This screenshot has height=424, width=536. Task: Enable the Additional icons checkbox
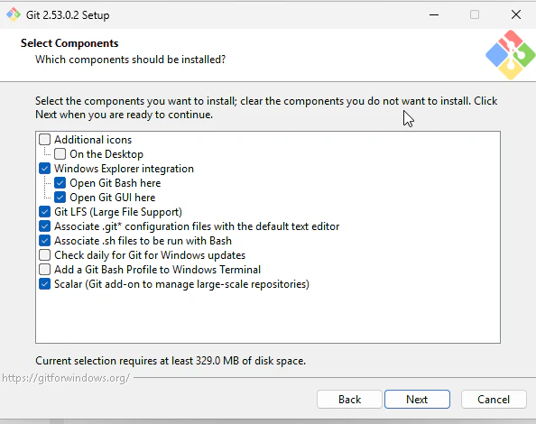(45, 140)
